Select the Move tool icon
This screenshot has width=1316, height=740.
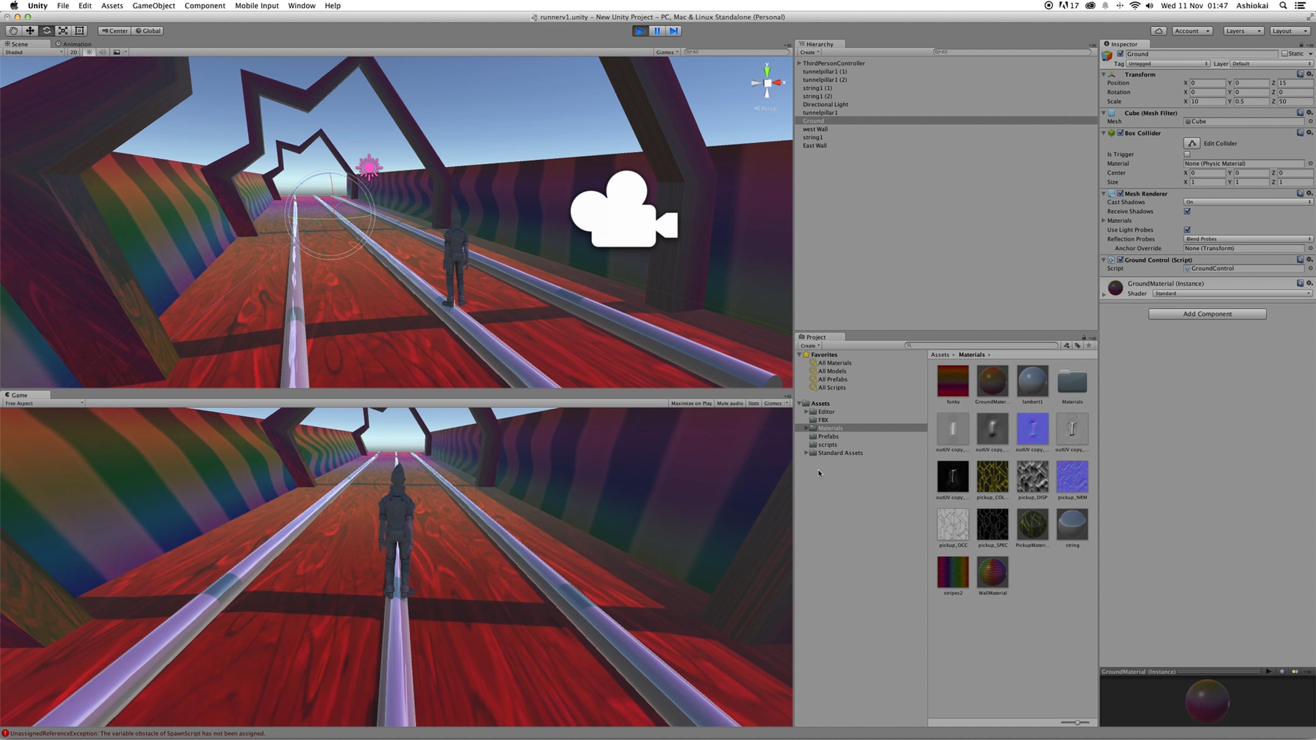click(30, 31)
